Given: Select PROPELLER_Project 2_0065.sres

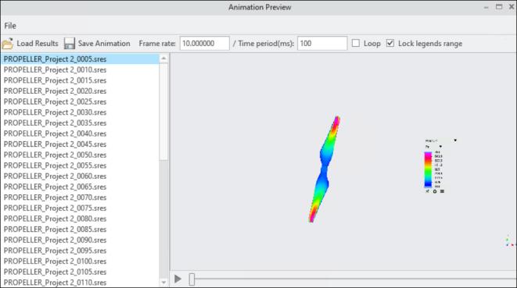Looking at the screenshot, I should pos(80,187).
